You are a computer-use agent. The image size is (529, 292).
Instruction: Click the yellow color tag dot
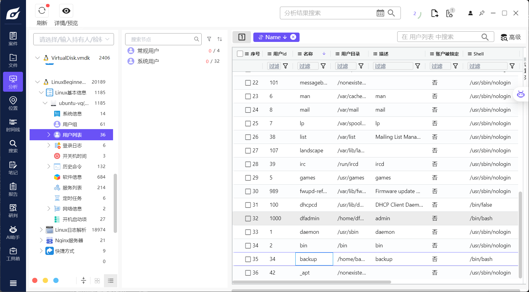click(x=45, y=280)
